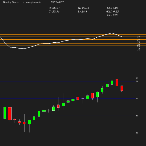Click the "OH: 0.22" reading
Image resolution: width=146 pixels, height=146 pixels.
tap(113, 12)
